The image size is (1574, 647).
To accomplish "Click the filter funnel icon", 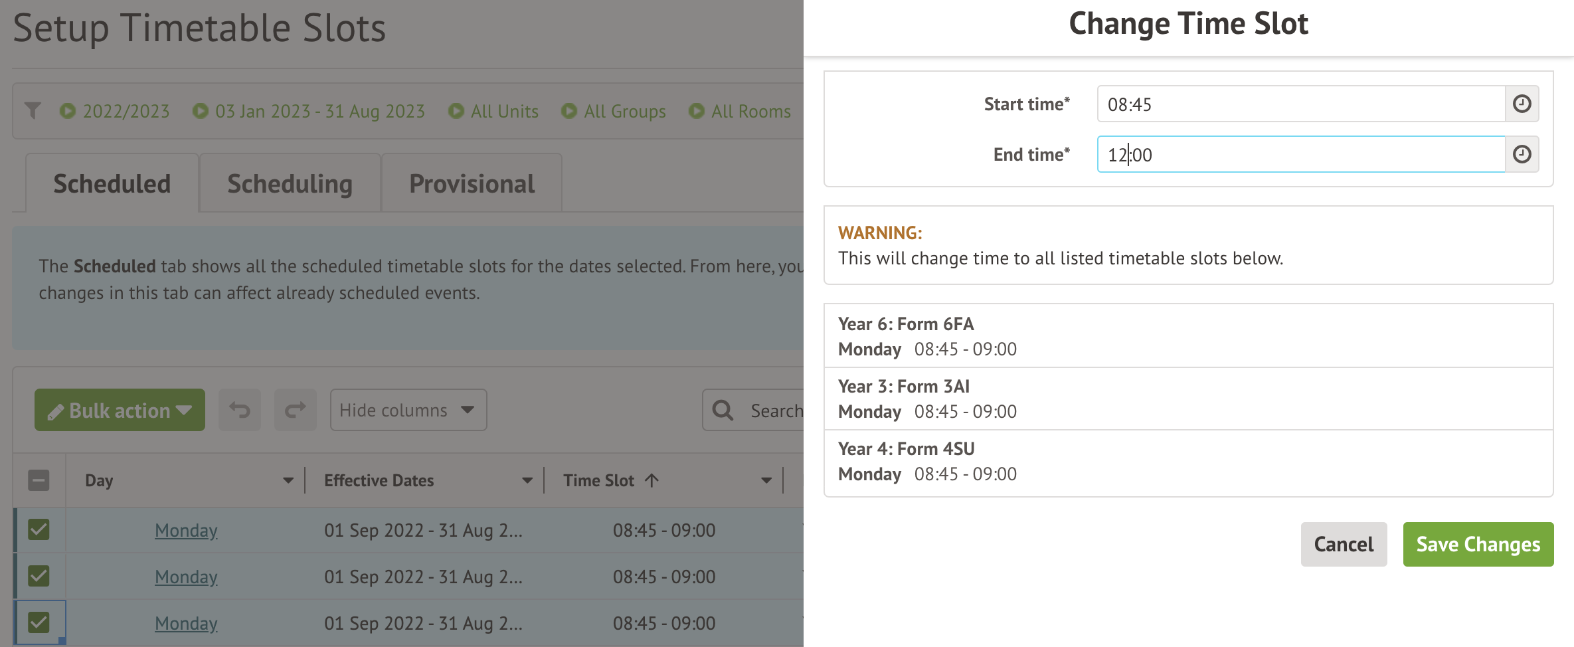I will click(x=33, y=110).
